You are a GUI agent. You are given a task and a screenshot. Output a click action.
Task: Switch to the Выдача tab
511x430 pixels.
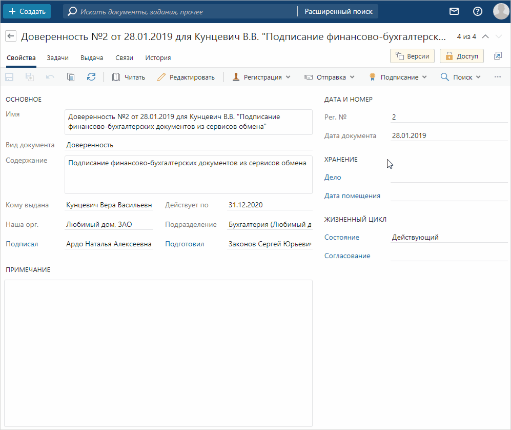pyautogui.click(x=92, y=58)
